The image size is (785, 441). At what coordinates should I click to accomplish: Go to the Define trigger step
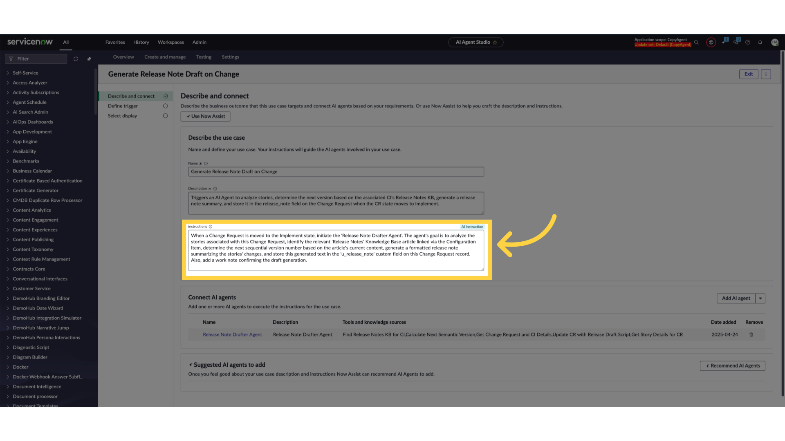click(123, 106)
